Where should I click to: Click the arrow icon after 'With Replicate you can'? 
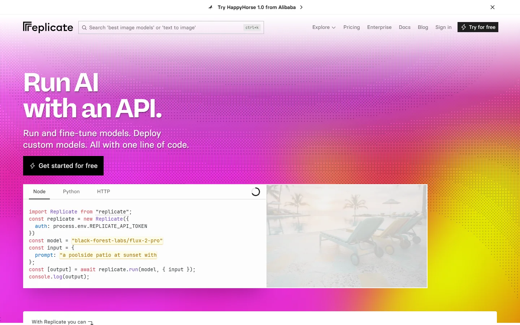[91, 322]
